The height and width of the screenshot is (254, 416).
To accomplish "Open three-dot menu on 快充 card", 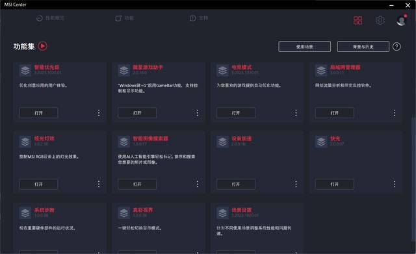I will click(395, 184).
